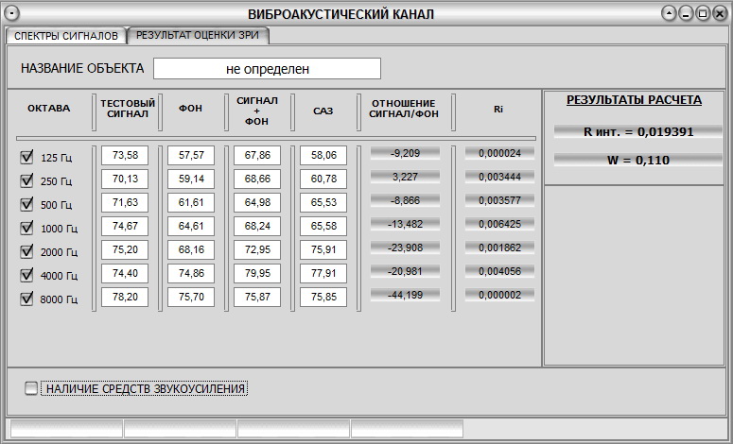This screenshot has width=733, height=444.
Task: Click the САЗ field with value 65,58
Action: (323, 226)
